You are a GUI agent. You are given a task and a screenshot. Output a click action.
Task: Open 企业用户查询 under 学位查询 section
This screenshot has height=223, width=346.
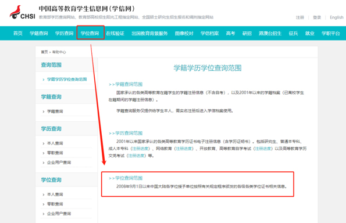[59, 214]
